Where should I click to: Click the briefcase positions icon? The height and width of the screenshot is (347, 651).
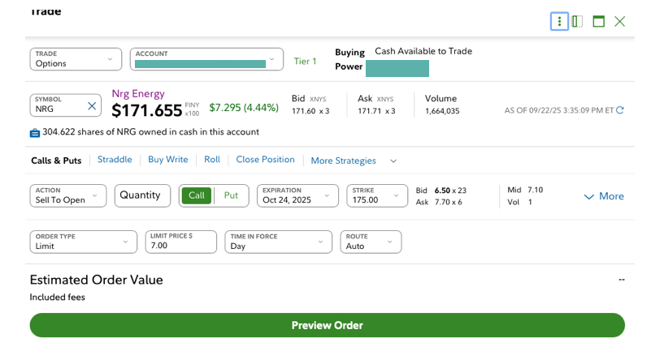pos(35,132)
